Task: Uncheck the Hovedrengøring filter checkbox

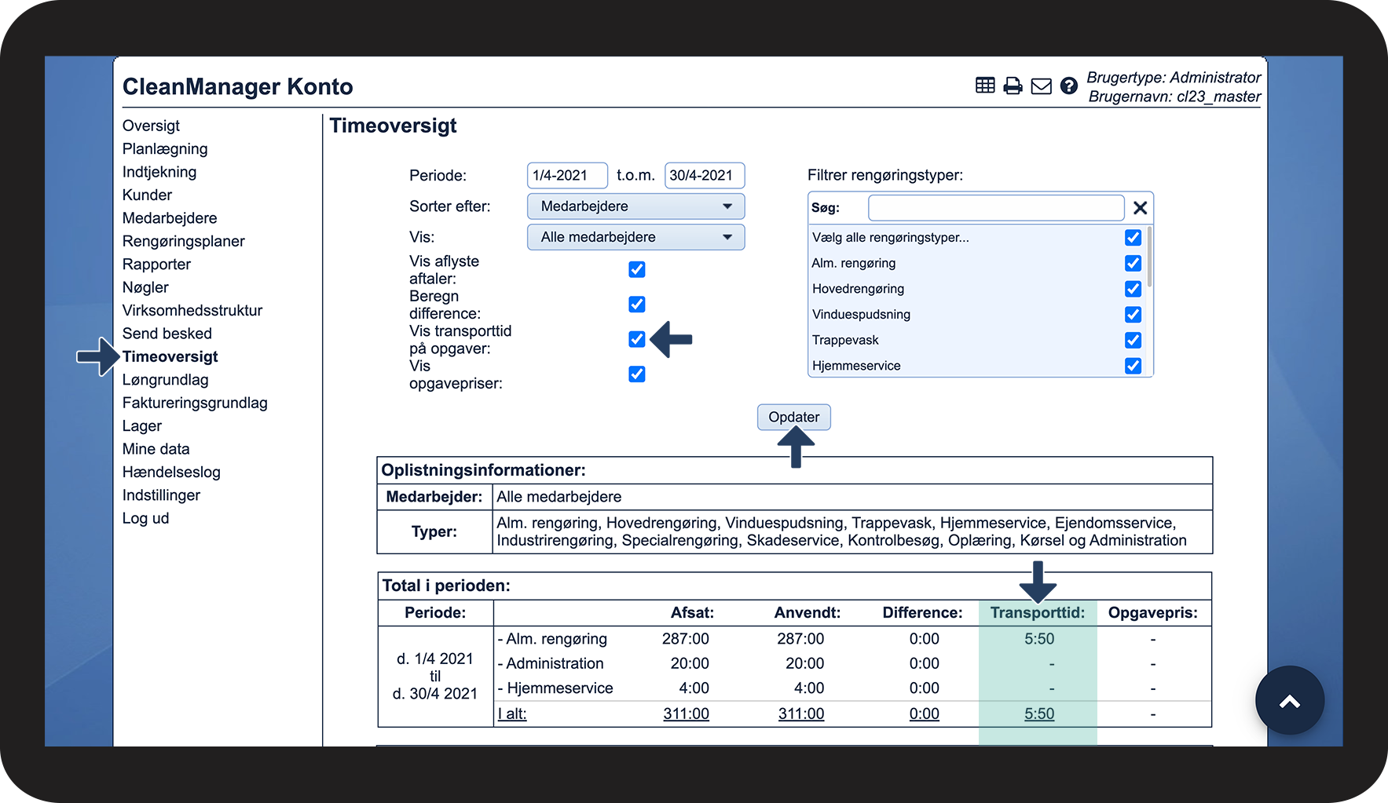Action: 1133,289
